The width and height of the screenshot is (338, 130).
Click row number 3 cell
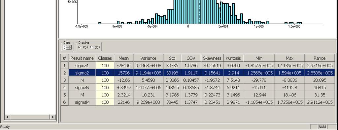64,80
